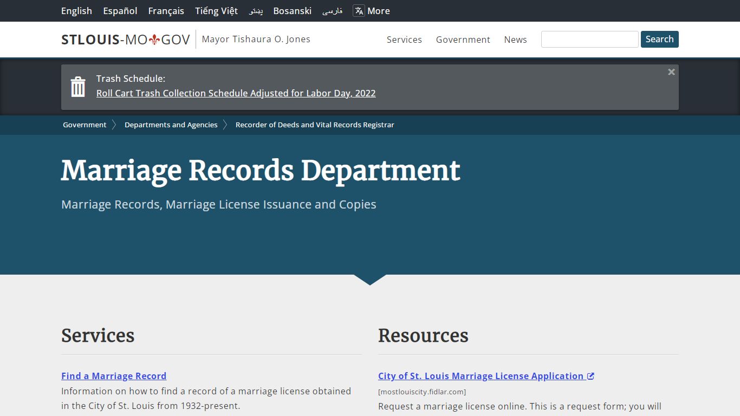
Task: Click the Trash Schedule: label
Action: coord(131,79)
